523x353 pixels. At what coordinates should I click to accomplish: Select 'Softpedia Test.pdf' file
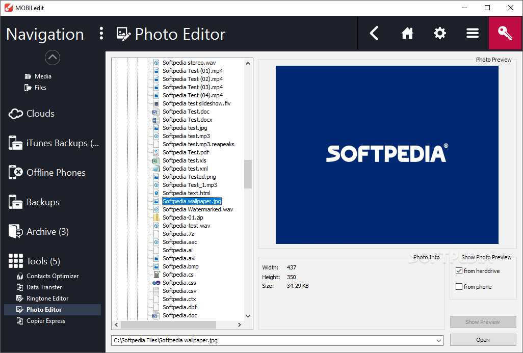point(186,152)
